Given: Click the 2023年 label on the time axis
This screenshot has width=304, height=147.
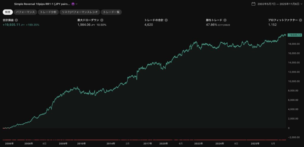Looking at the screenshot, I should tap(198, 143).
